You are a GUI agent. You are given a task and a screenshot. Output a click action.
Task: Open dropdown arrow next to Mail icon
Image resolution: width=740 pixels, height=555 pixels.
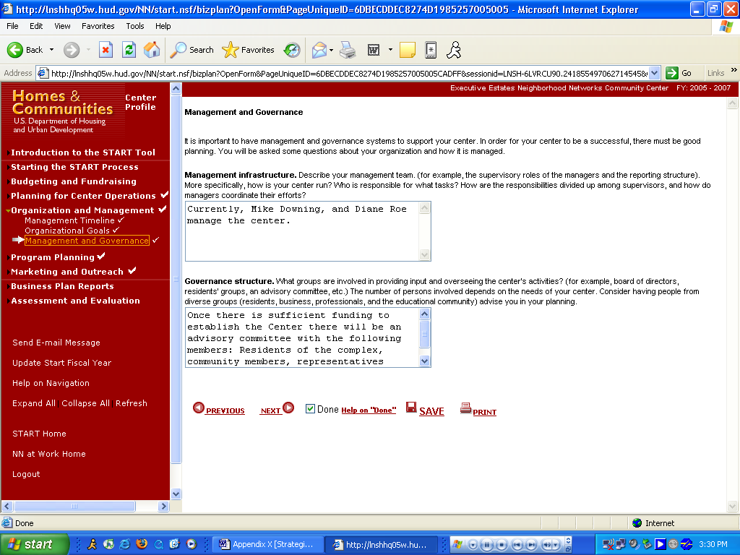(331, 50)
